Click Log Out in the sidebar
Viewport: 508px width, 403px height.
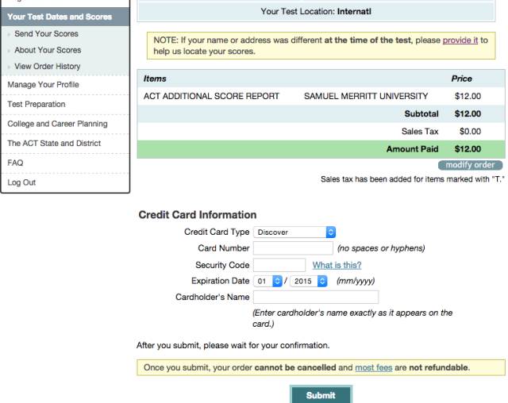pyautogui.click(x=21, y=182)
